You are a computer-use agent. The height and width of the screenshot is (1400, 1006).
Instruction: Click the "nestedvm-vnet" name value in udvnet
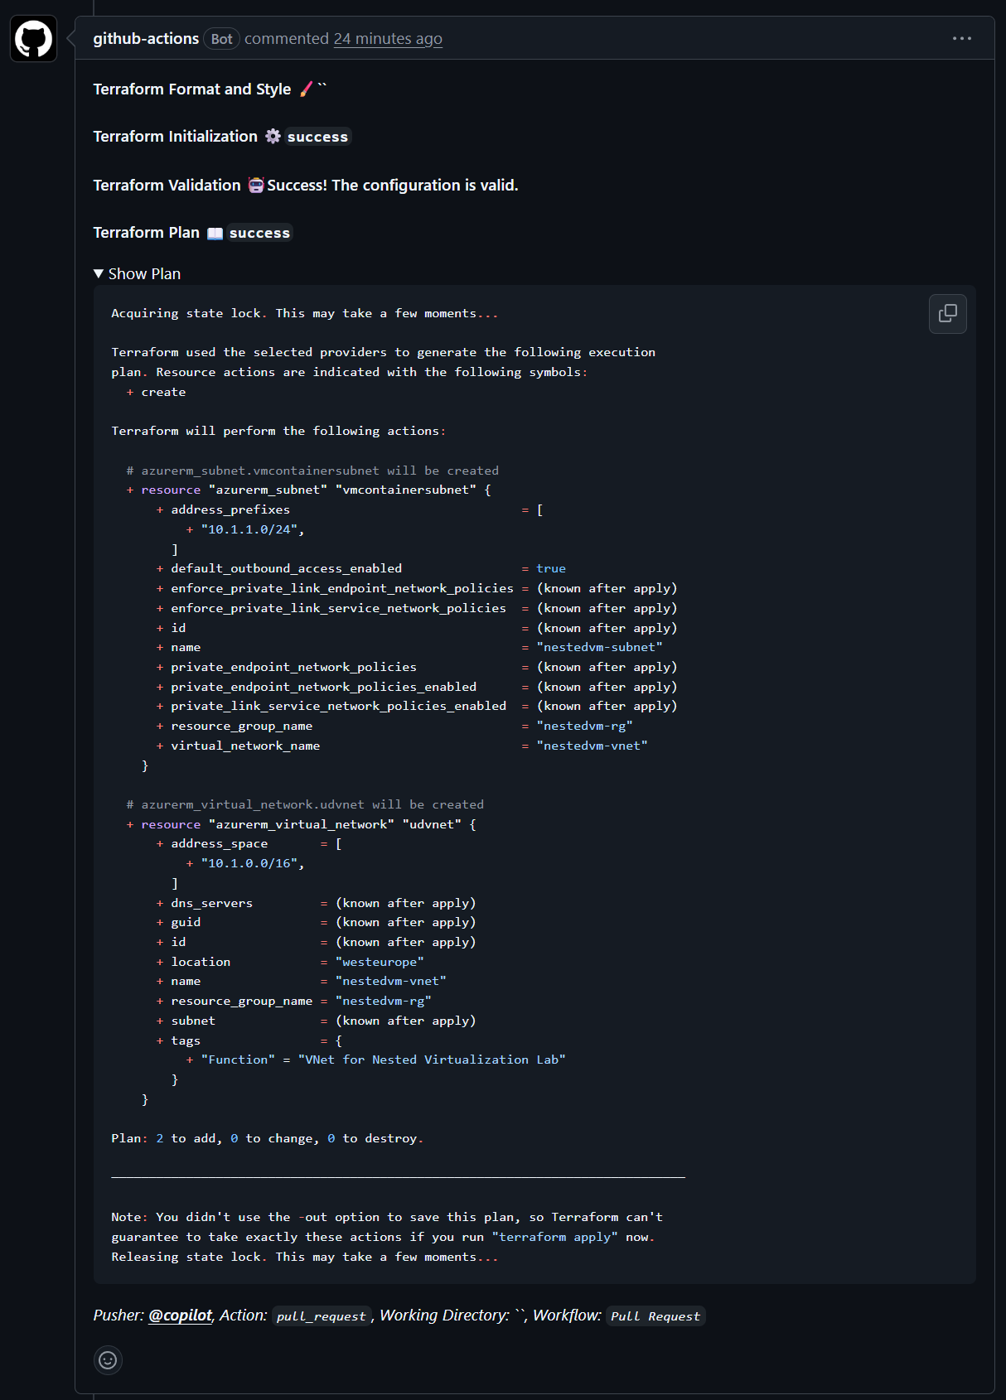pyautogui.click(x=391, y=981)
